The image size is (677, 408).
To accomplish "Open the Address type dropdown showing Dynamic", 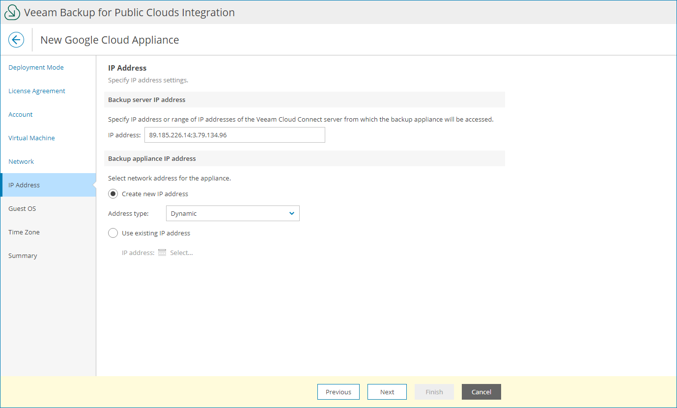I will click(232, 213).
